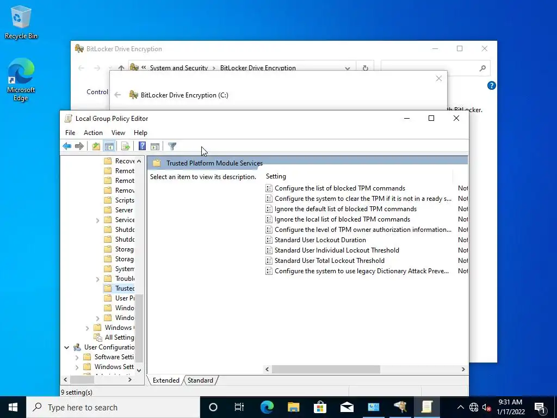Click right scroll arrow of settings pane
The image size is (557, 418).
pos(463,370)
